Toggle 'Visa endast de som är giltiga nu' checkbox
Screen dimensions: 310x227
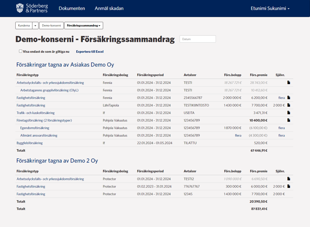point(21,51)
